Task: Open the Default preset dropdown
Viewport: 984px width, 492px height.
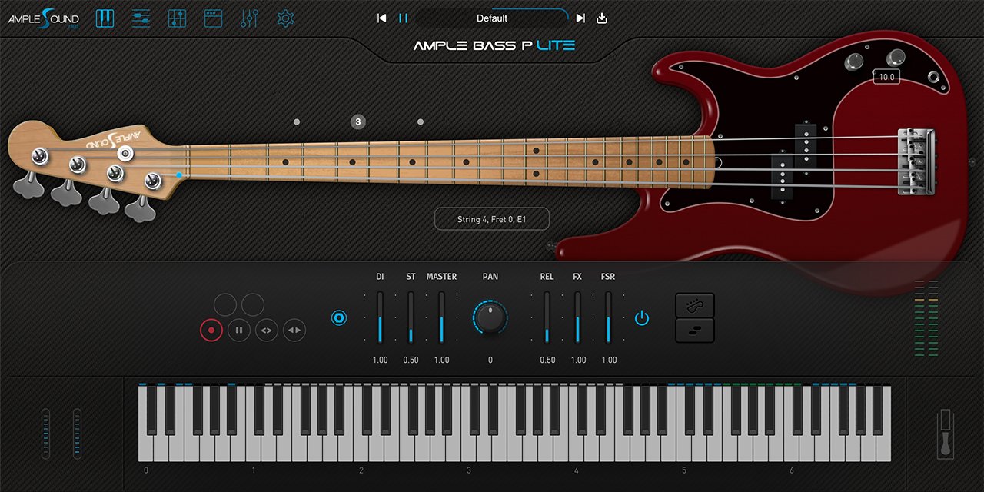Action: [492, 18]
